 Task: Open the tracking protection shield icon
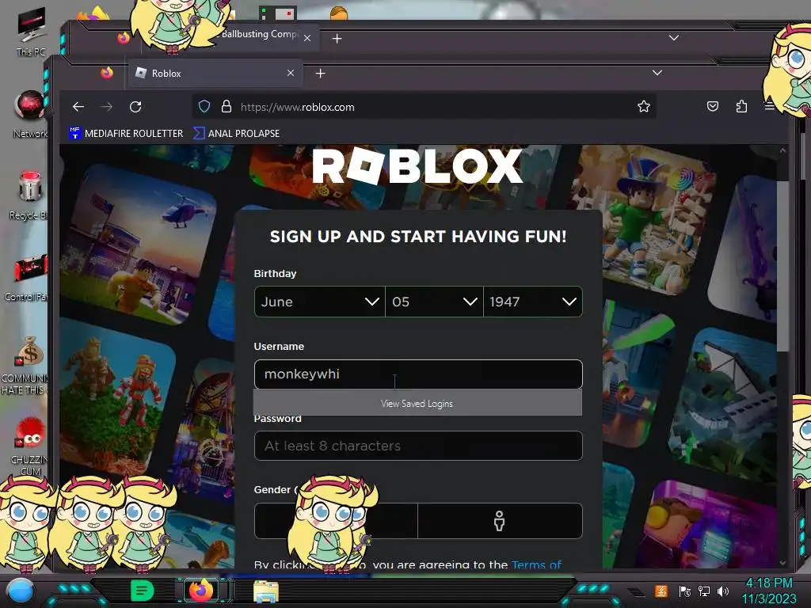point(204,107)
